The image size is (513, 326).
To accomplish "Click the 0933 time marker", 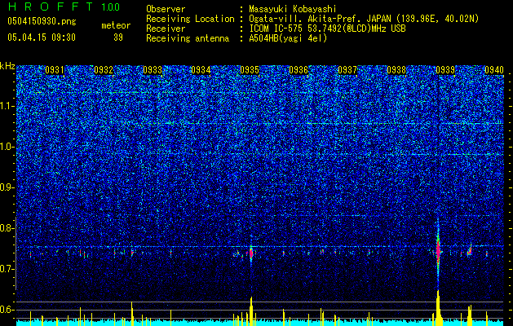I will [x=153, y=70].
